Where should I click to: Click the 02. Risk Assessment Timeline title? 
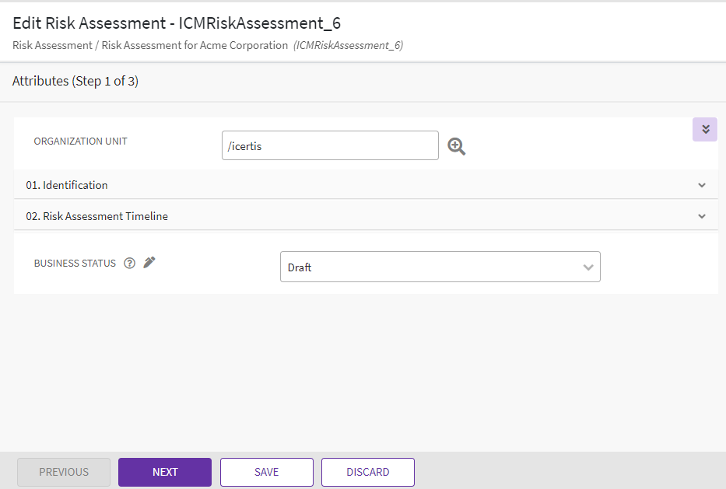[x=97, y=216]
